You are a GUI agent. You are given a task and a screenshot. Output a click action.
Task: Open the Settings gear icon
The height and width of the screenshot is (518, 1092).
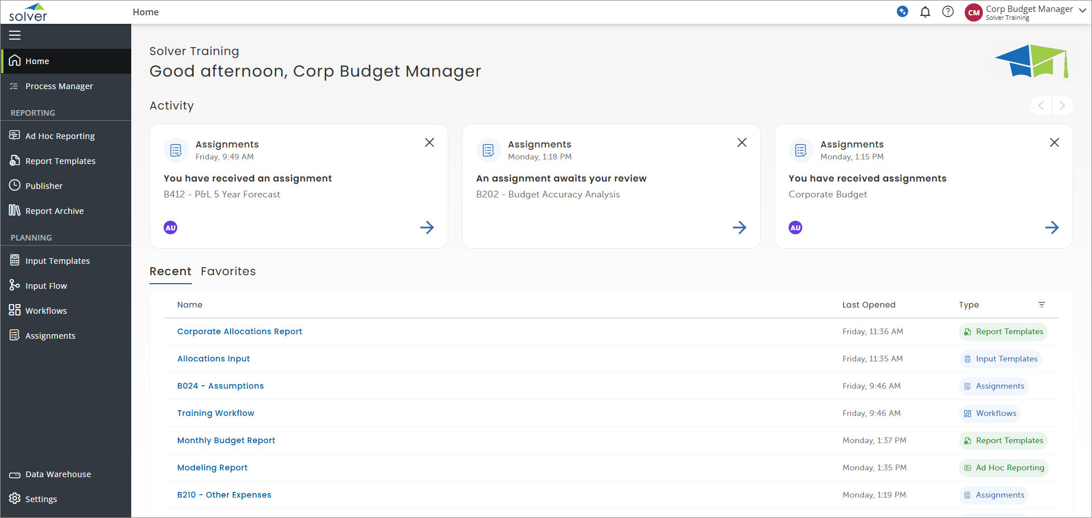pyautogui.click(x=14, y=499)
